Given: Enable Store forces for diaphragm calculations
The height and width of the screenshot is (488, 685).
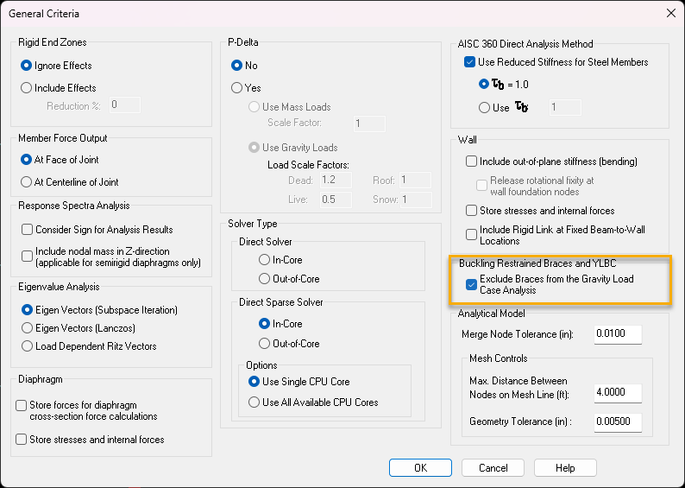Looking at the screenshot, I should point(22,405).
